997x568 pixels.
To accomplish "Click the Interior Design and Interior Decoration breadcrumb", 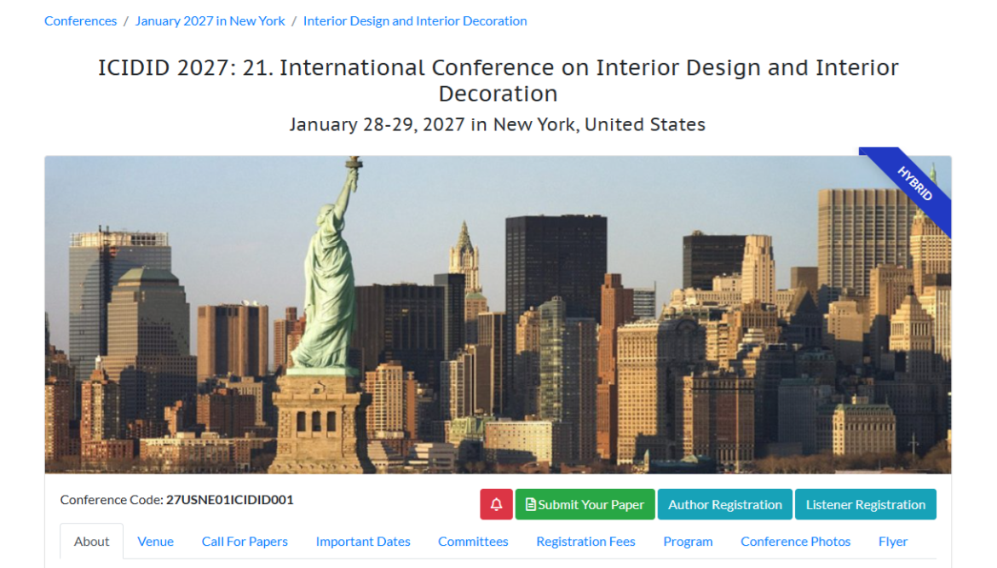I will coord(415,20).
